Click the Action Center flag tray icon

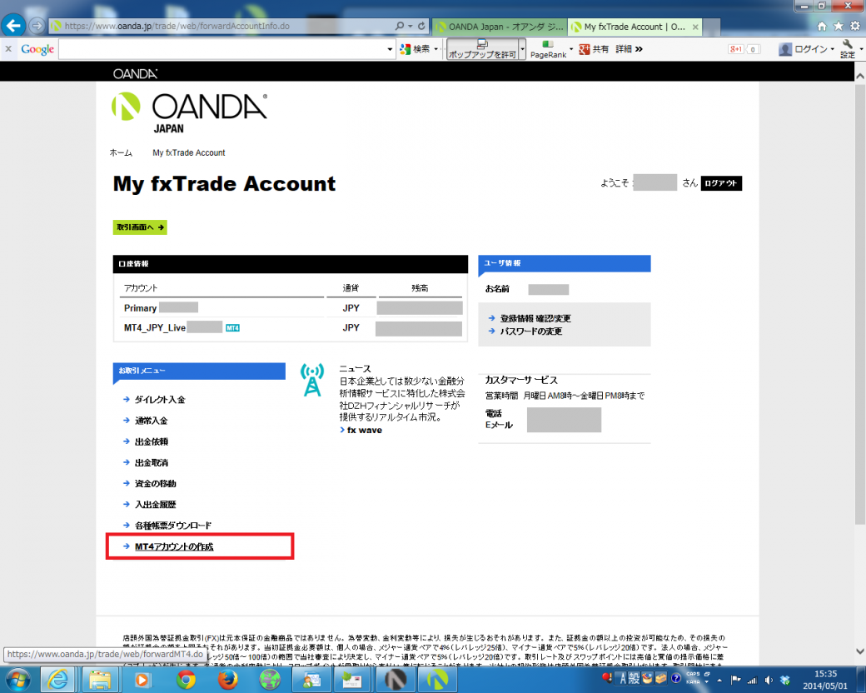point(735,681)
